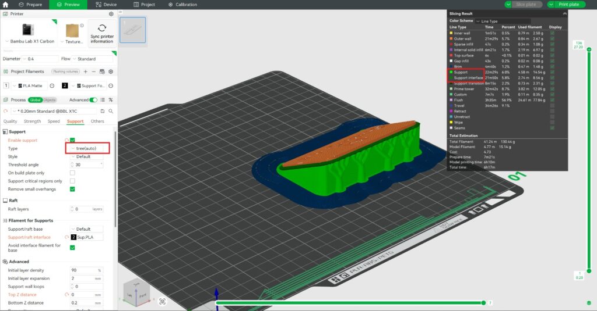597x311 pixels.
Task: Save the process preset using the save icon
Action: (x=103, y=110)
